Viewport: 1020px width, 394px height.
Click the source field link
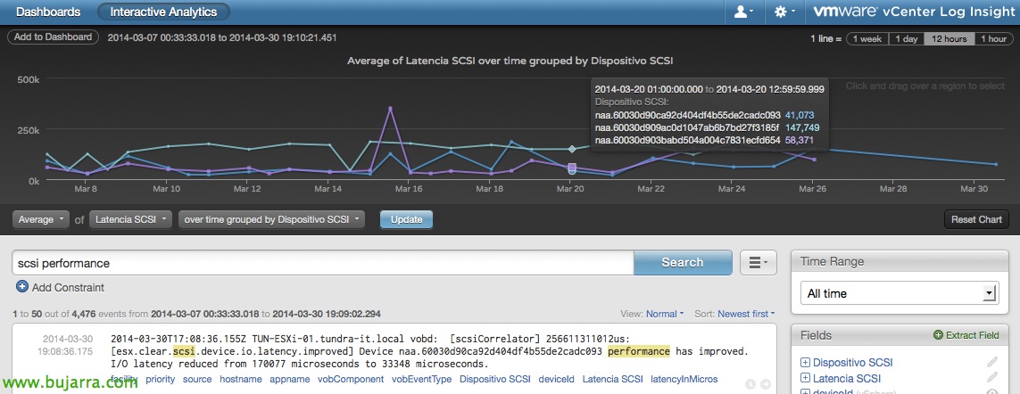(197, 379)
